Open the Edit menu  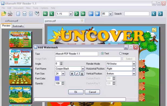tap(9, 8)
